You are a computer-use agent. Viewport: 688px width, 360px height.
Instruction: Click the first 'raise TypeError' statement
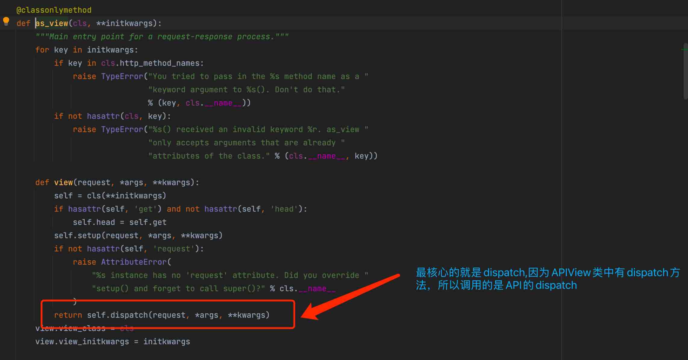pos(108,76)
